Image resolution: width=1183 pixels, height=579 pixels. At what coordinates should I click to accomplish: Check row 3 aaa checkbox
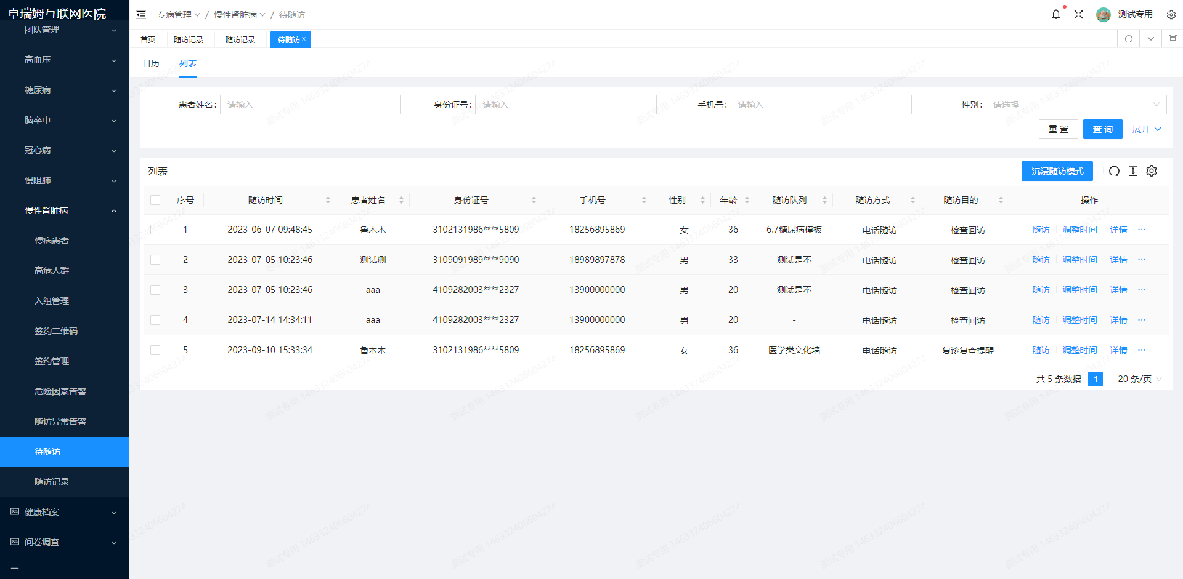click(x=155, y=290)
